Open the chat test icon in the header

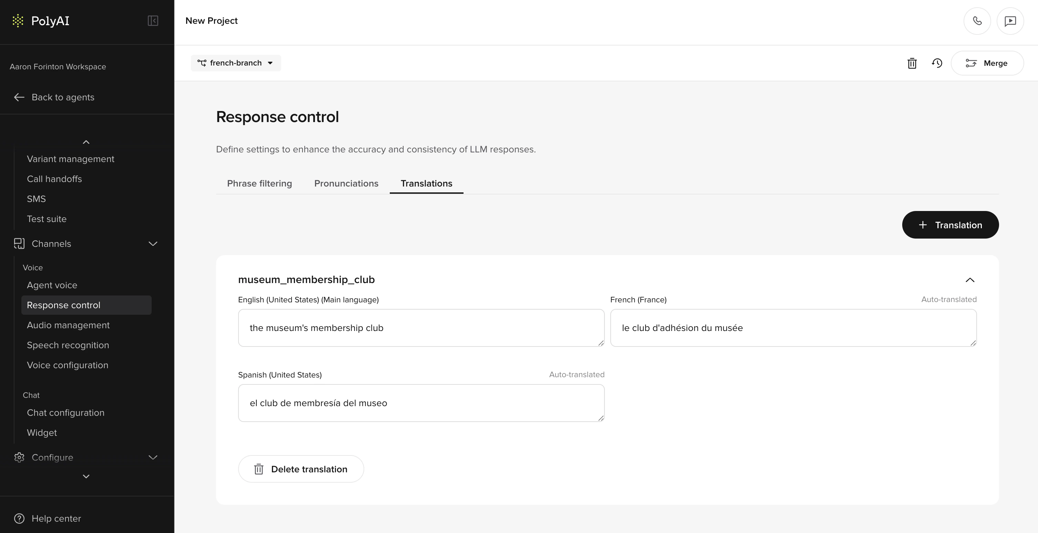[1010, 21]
